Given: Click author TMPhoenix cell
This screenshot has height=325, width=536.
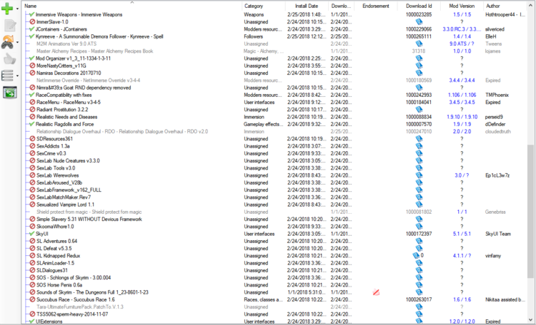Looking at the screenshot, I should click(497, 95).
